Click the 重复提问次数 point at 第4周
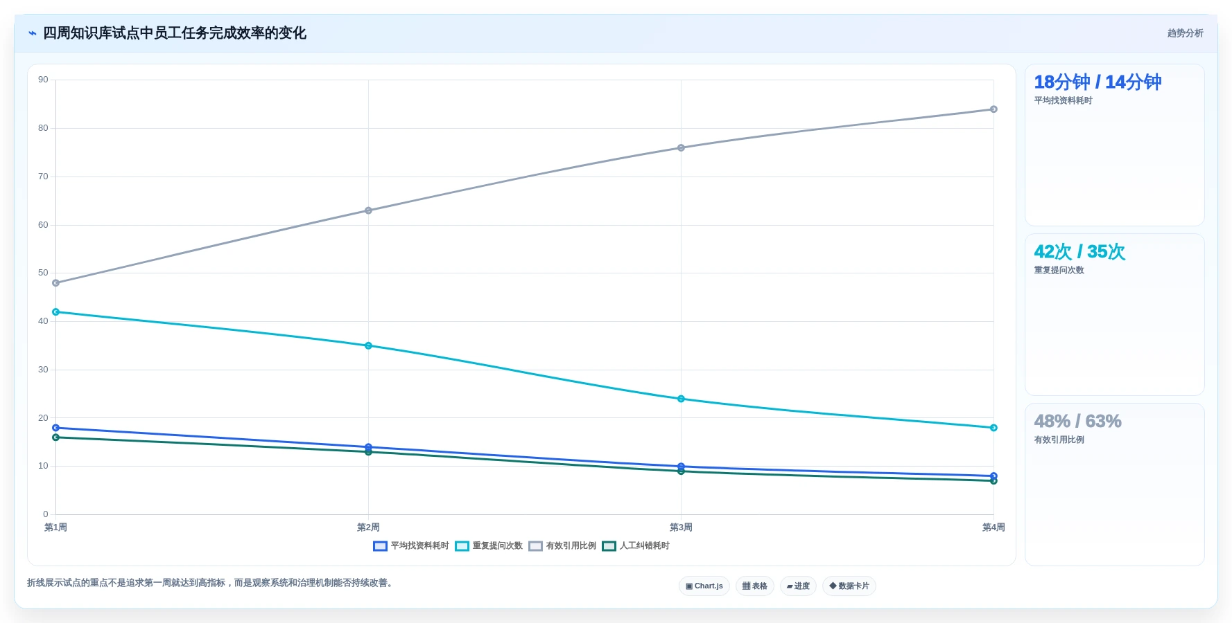1232x623 pixels. coord(994,428)
